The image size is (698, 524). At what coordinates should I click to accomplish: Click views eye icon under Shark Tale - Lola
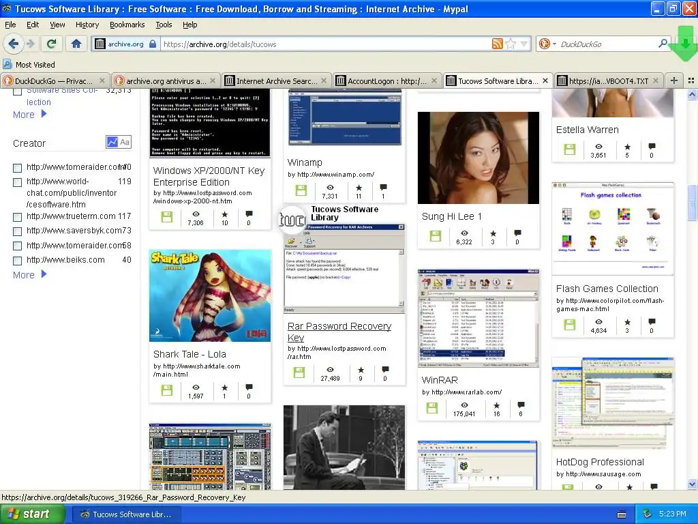click(x=196, y=388)
